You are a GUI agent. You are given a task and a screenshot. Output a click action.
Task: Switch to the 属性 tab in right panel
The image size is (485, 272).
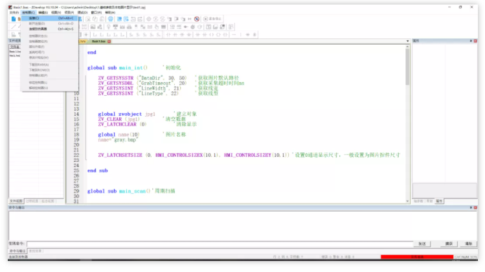pyautogui.click(x=439, y=201)
